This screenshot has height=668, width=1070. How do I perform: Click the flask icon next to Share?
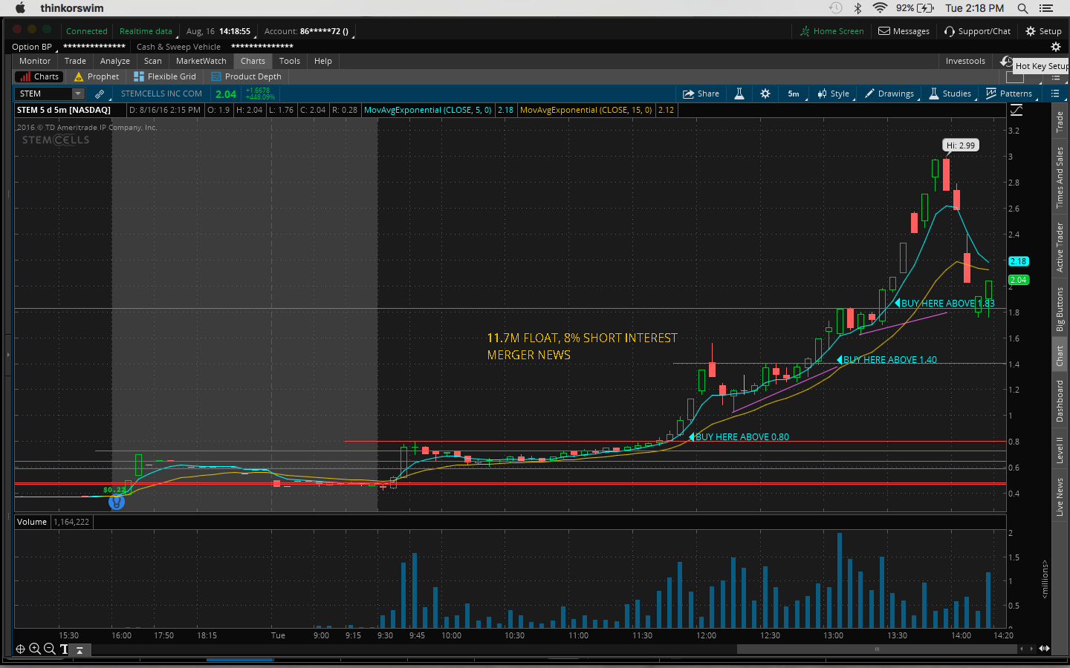click(739, 94)
